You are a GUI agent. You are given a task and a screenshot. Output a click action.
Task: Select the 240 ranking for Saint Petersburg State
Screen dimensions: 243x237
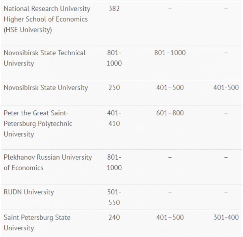pos(114,217)
